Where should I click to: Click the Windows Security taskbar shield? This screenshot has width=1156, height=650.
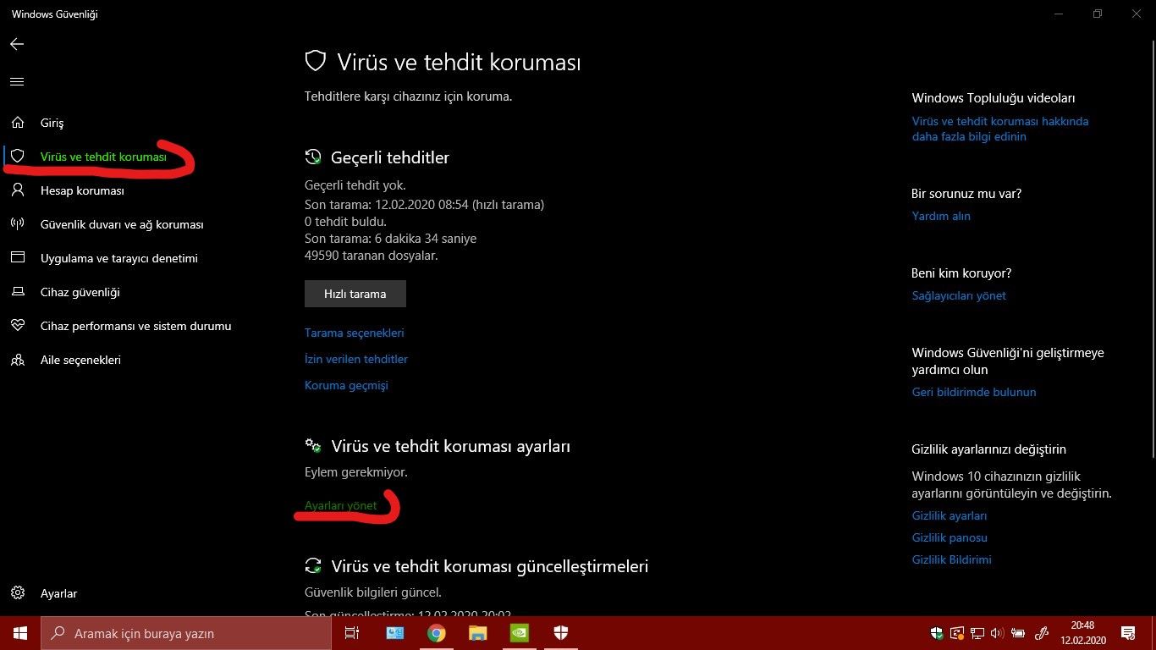tap(561, 633)
